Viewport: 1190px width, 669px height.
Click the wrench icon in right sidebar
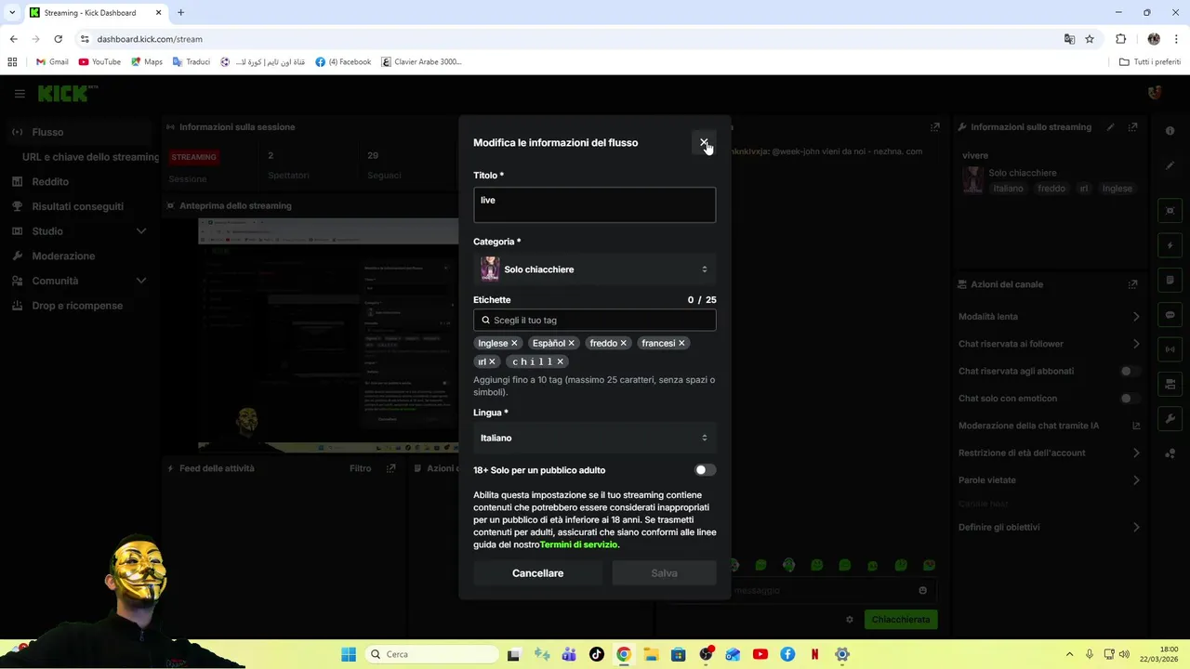pyautogui.click(x=1170, y=419)
